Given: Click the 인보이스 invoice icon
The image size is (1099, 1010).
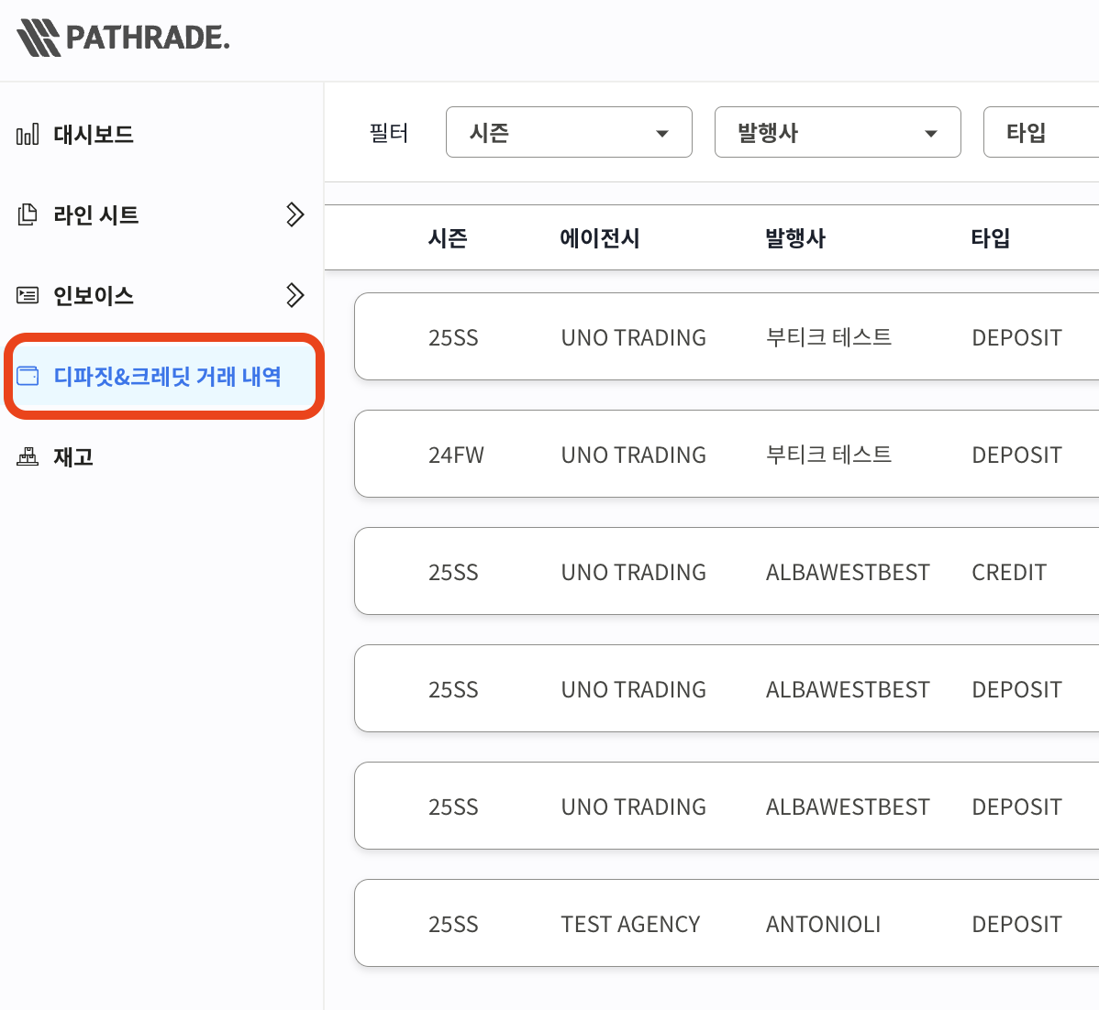Looking at the screenshot, I should pos(28,296).
